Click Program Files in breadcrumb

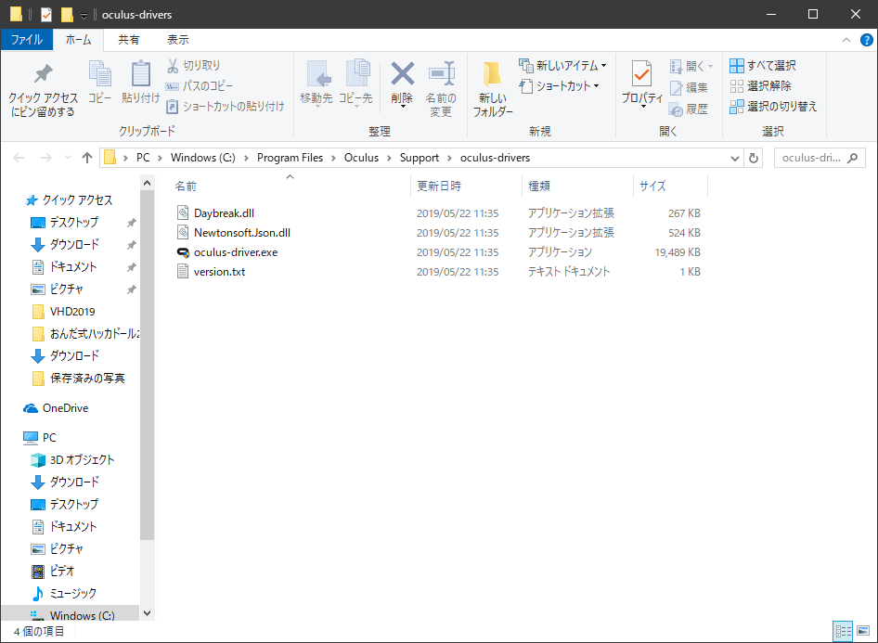(x=291, y=158)
